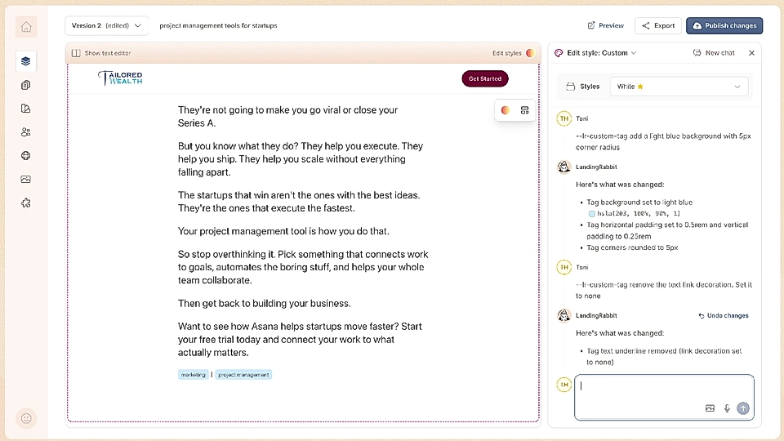
Task: Open the globe icon in sidebar
Action: [x=26, y=155]
